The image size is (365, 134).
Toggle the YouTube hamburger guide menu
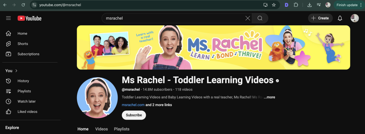(9, 18)
